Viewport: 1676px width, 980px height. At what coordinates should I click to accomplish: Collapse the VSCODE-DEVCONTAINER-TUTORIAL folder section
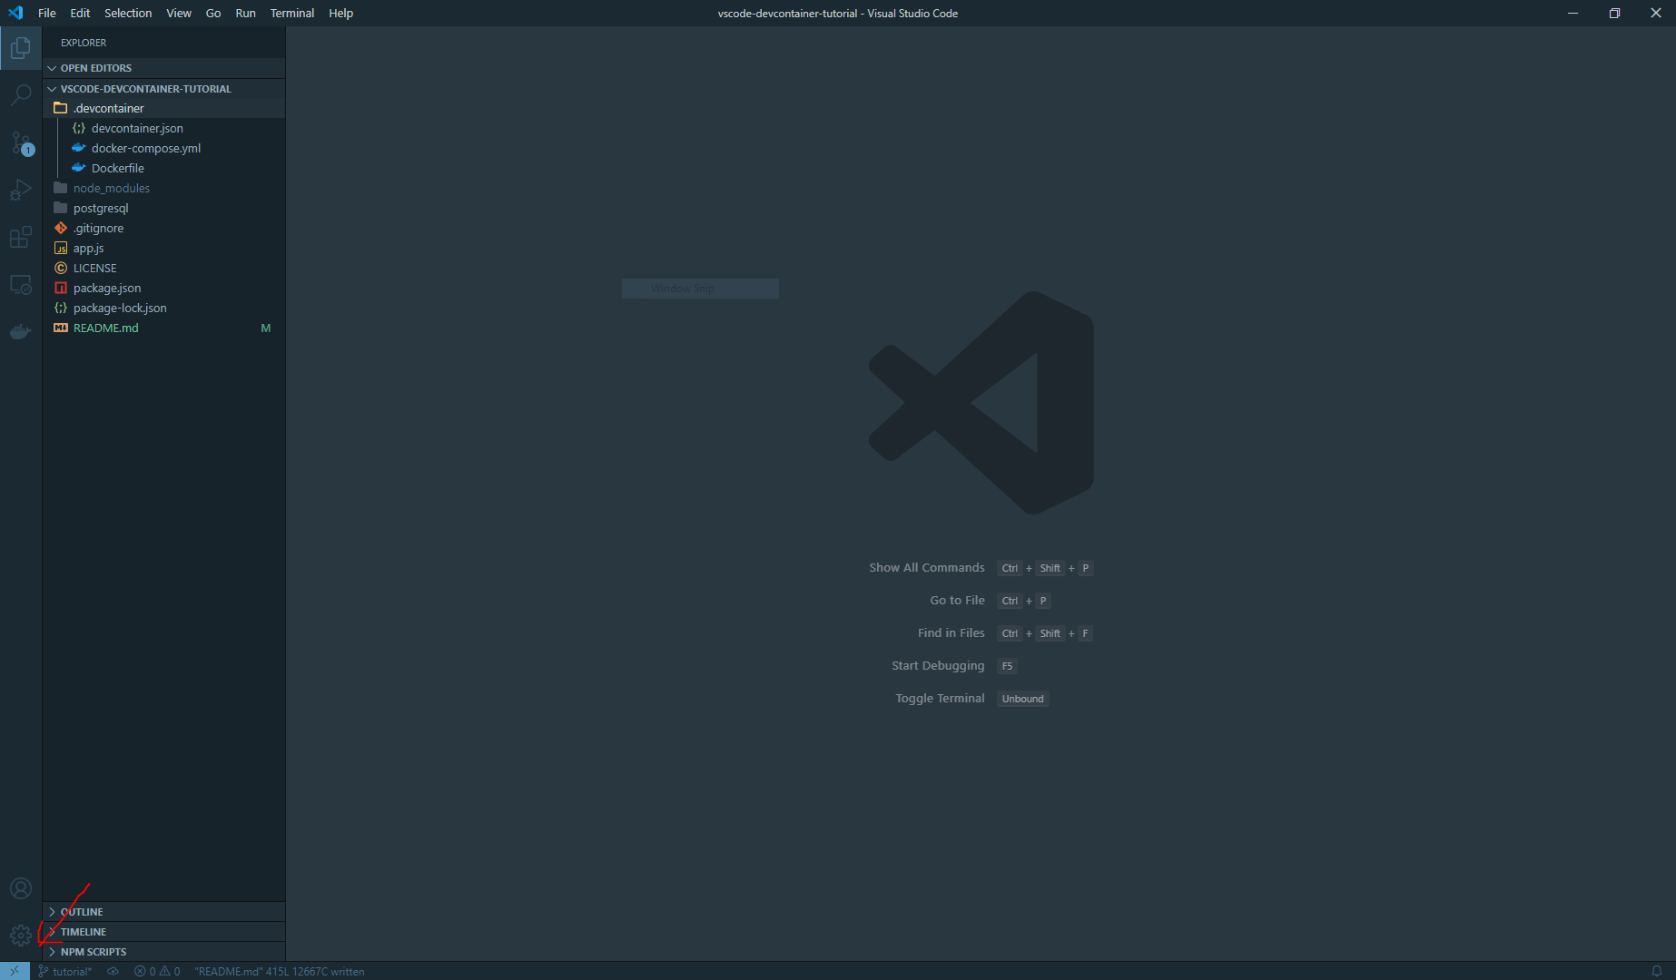tap(163, 89)
